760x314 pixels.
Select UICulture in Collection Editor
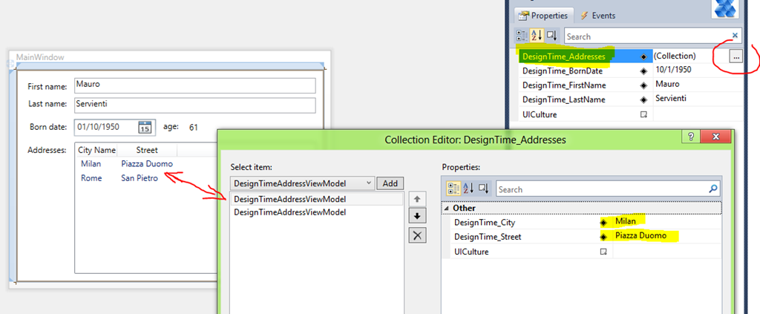click(471, 252)
